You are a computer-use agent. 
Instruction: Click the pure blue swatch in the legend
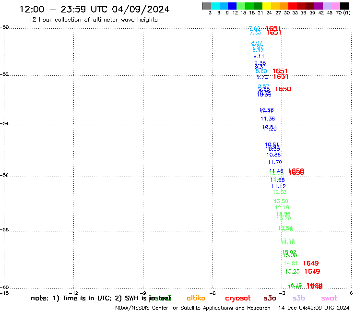[233, 6]
